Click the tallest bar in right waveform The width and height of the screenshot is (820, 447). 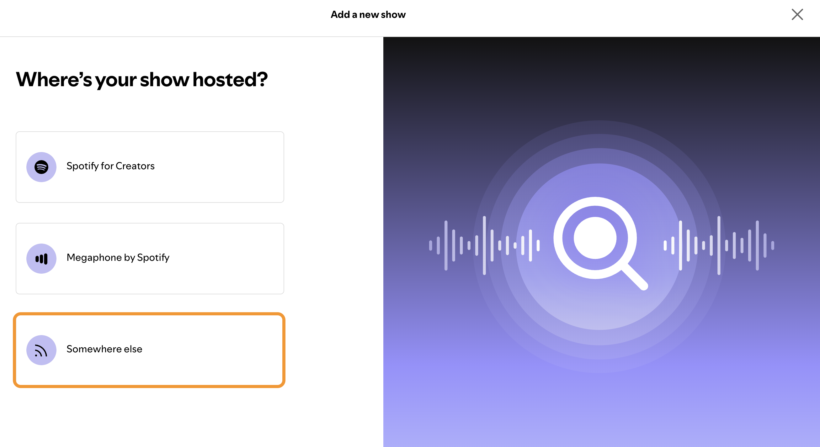point(719,245)
